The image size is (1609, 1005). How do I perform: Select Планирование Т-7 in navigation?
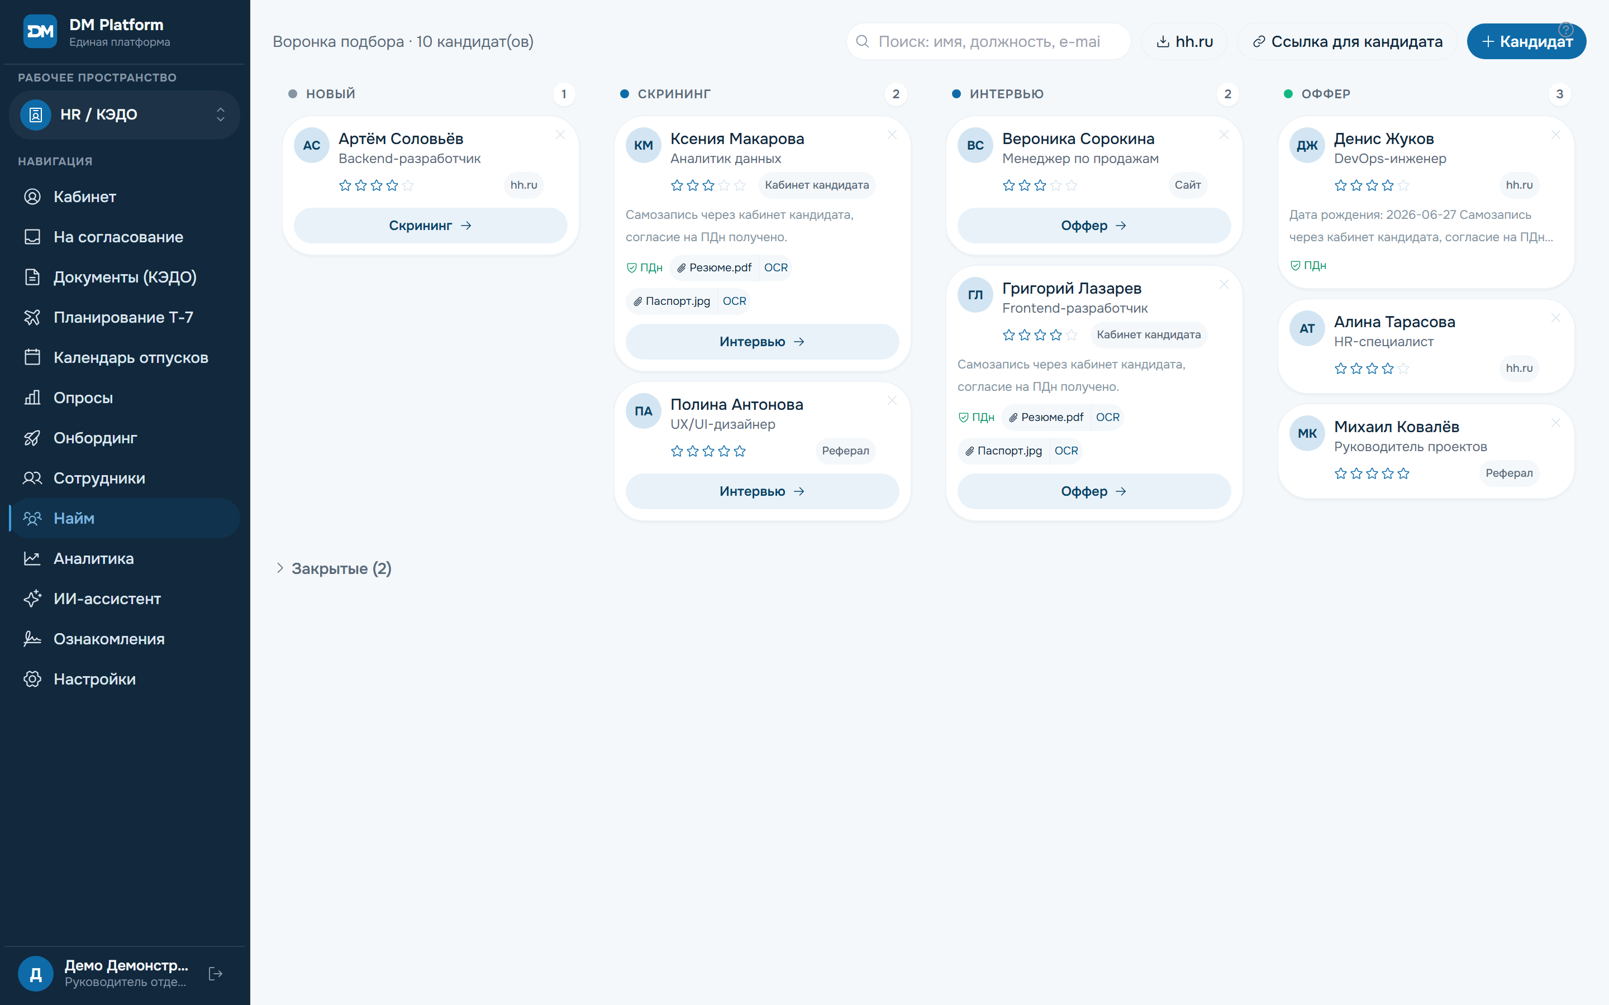[125, 317]
